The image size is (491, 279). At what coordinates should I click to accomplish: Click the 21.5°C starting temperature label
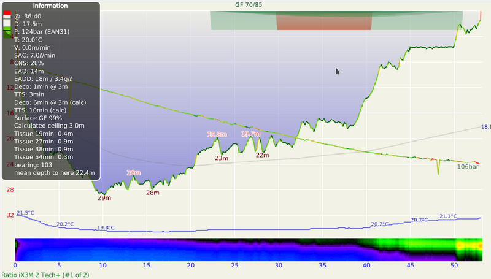pyautogui.click(x=25, y=213)
